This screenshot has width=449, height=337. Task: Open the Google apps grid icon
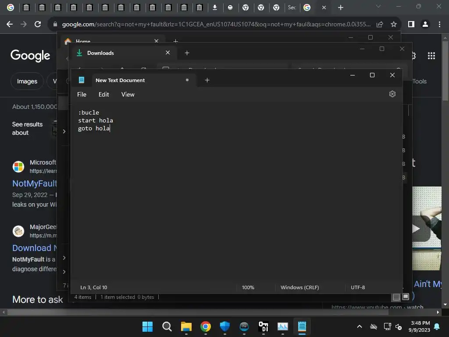click(x=431, y=56)
